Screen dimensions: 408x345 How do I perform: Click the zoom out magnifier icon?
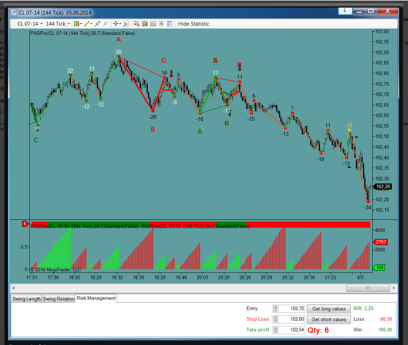click(106, 24)
